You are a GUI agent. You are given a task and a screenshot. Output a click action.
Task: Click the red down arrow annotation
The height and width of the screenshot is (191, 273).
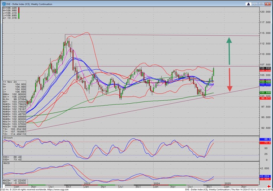[229, 80]
